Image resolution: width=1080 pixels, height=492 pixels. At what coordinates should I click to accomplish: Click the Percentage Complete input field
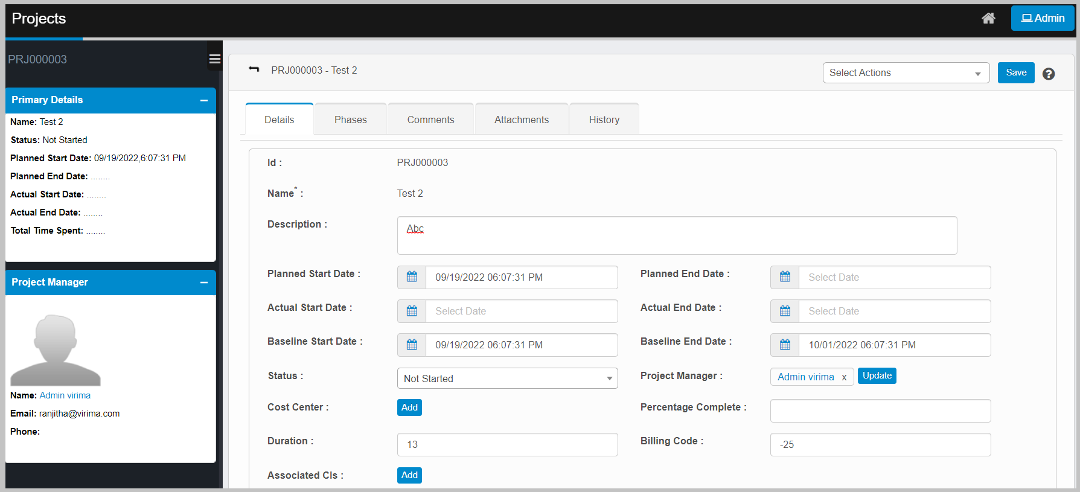pos(880,411)
